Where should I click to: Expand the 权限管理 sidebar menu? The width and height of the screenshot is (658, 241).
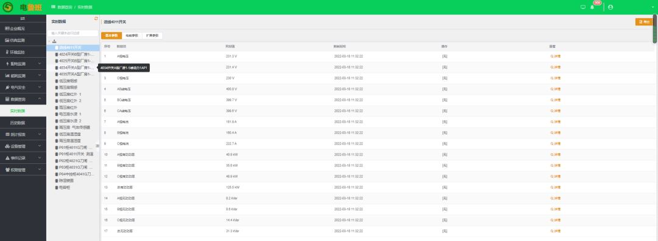pyautogui.click(x=23, y=170)
